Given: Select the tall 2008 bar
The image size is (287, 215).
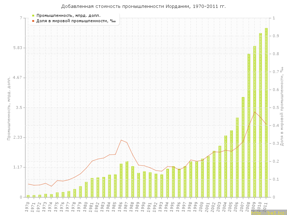Looking at the screenshot, I should 249,125.
